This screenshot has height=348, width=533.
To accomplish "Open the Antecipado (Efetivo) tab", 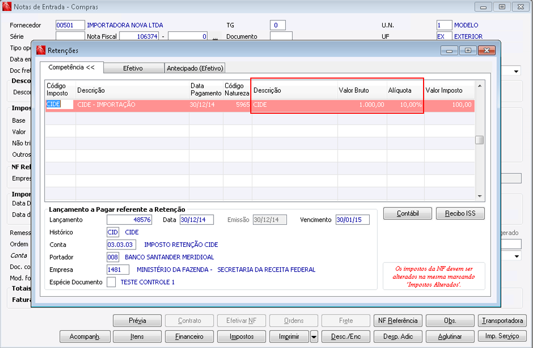I will (x=195, y=68).
